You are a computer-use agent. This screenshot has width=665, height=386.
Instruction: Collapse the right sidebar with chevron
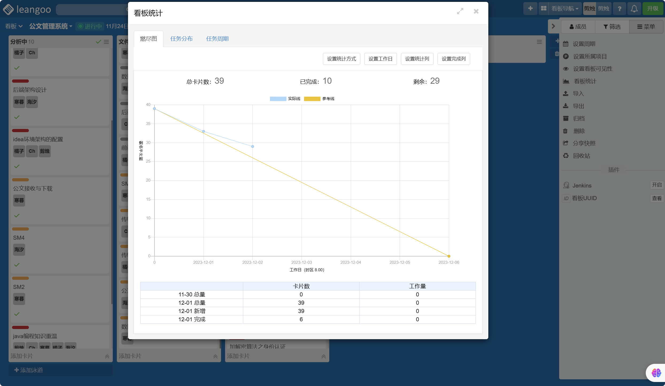click(553, 26)
